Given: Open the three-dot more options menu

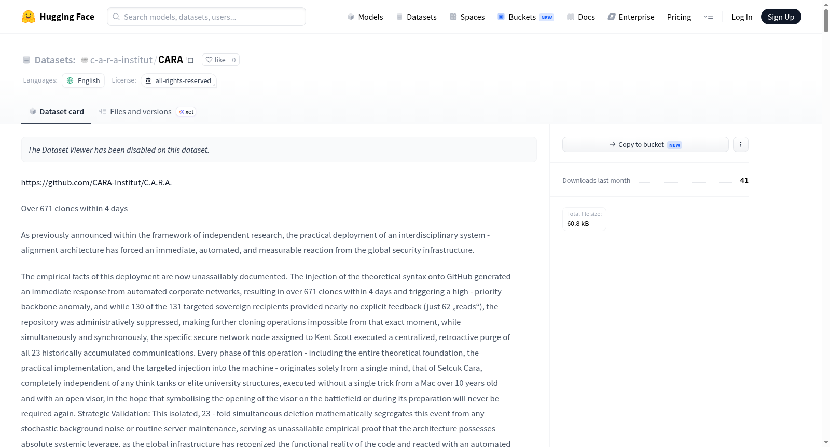Looking at the screenshot, I should [741, 144].
